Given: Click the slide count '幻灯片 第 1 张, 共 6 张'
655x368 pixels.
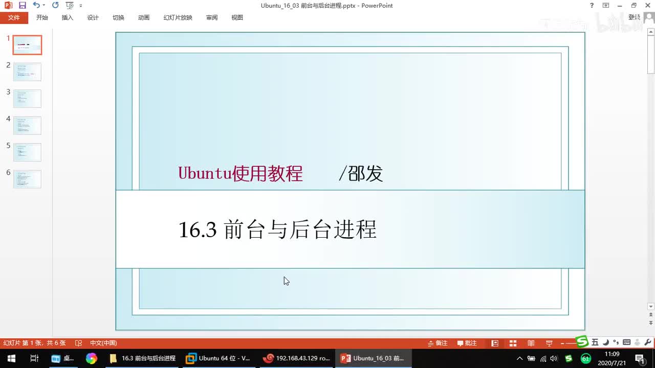Looking at the screenshot, I should [x=35, y=343].
